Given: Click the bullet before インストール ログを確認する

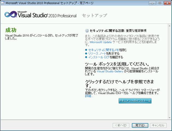Looking at the screenshot, I should pyautogui.click(x=86, y=57).
